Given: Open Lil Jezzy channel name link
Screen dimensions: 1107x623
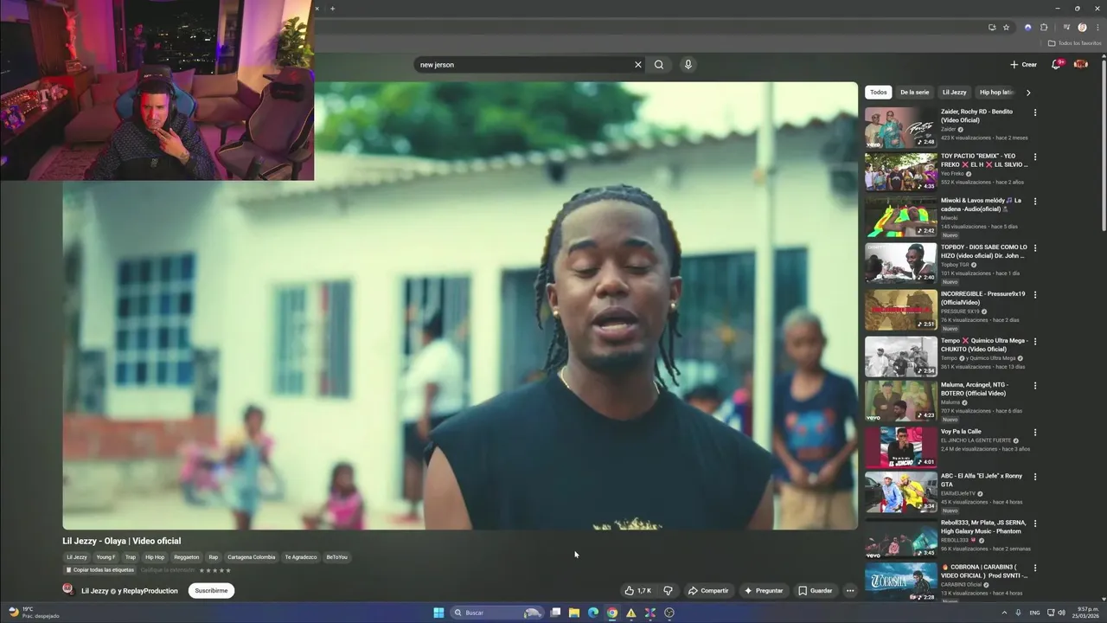Looking at the screenshot, I should pyautogui.click(x=95, y=591).
